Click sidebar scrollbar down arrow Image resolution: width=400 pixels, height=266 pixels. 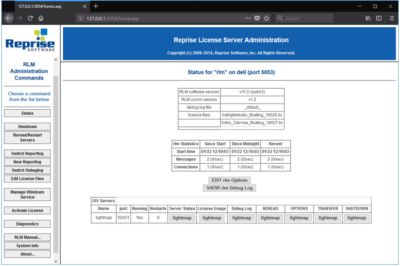pos(56,261)
